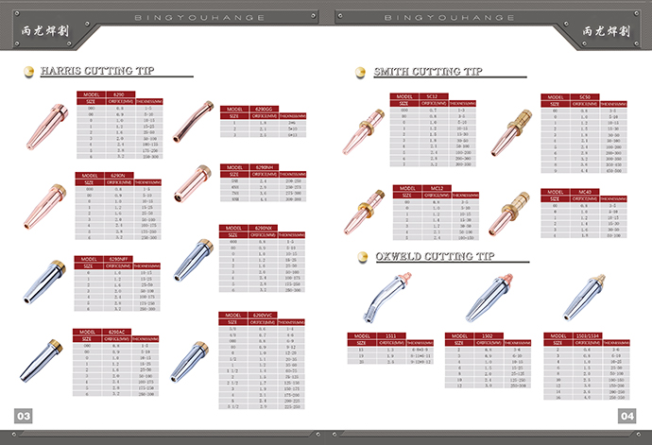The height and width of the screenshot is (445, 652).
Task: Click the page number '03' badge
Action: click(x=24, y=416)
